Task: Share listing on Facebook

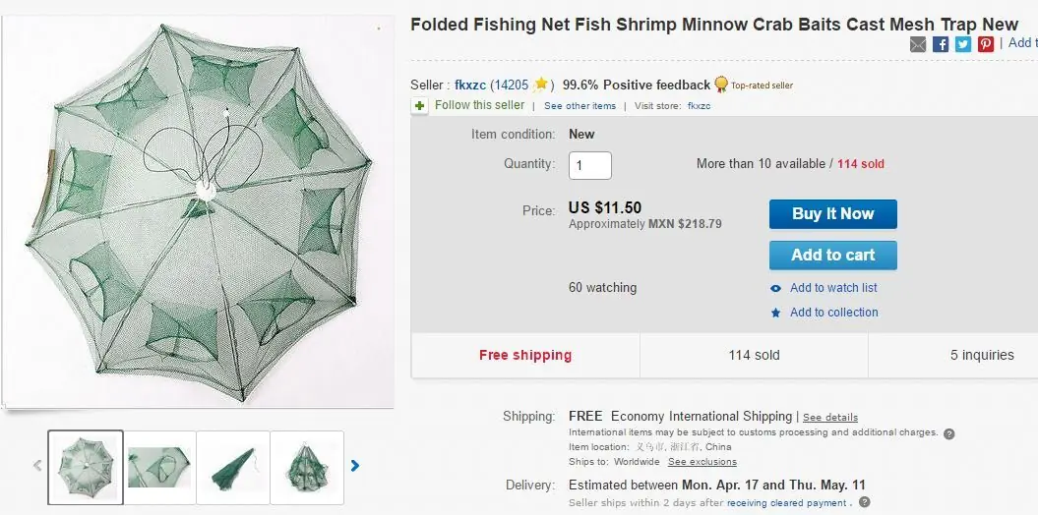Action: pos(941,44)
